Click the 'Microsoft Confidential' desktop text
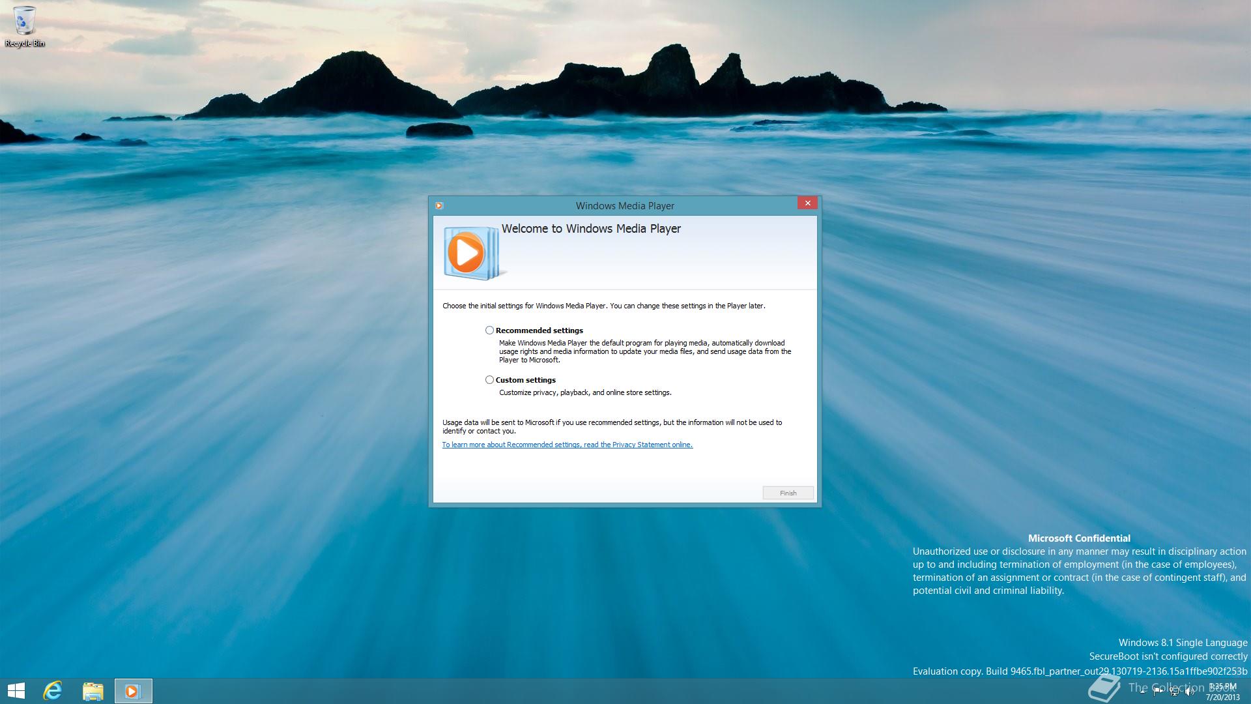 [1079, 538]
